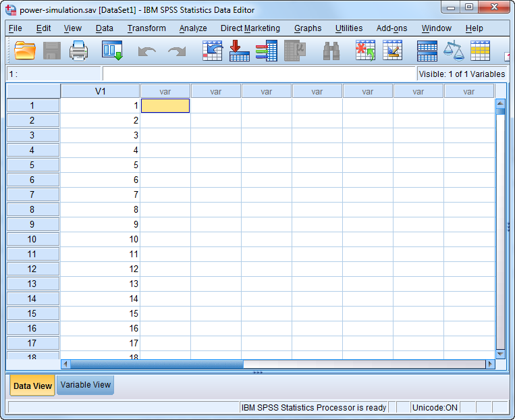This screenshot has height=420, width=515.
Task: Switch to the Data View tab
Action: [x=32, y=386]
